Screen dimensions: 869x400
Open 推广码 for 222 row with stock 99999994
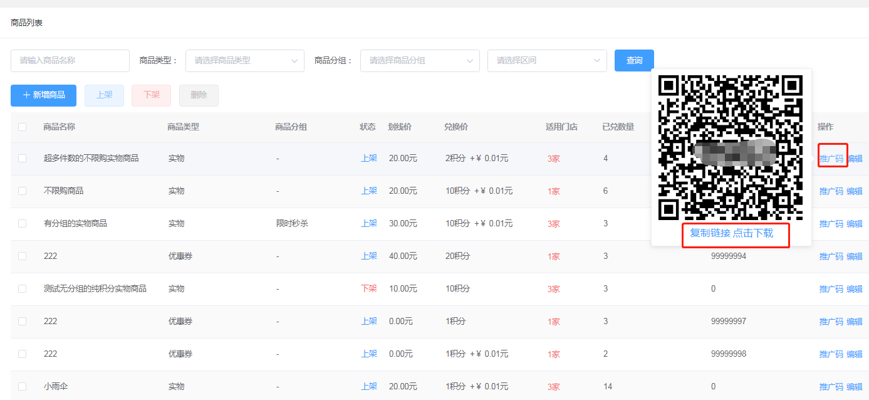pos(831,256)
